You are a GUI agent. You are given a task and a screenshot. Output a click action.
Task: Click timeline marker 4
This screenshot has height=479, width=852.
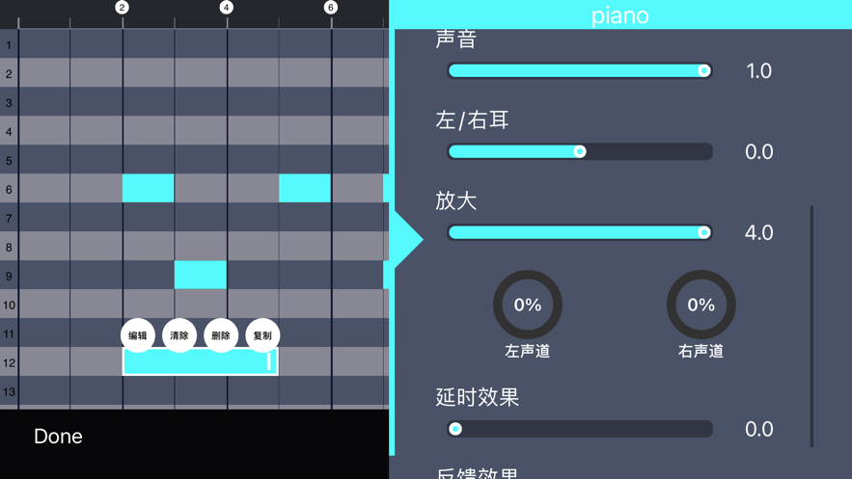point(227,8)
